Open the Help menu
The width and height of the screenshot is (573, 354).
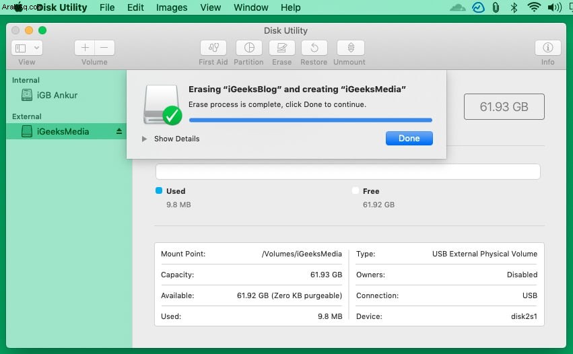pyautogui.click(x=290, y=7)
